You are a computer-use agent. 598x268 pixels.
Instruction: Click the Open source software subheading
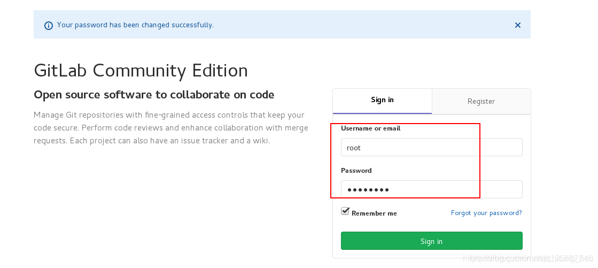pyautogui.click(x=154, y=95)
